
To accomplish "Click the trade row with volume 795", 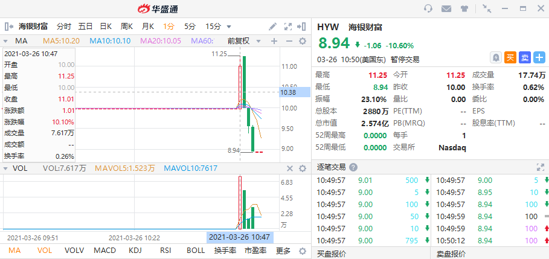I will pyautogui.click(x=373, y=241).
